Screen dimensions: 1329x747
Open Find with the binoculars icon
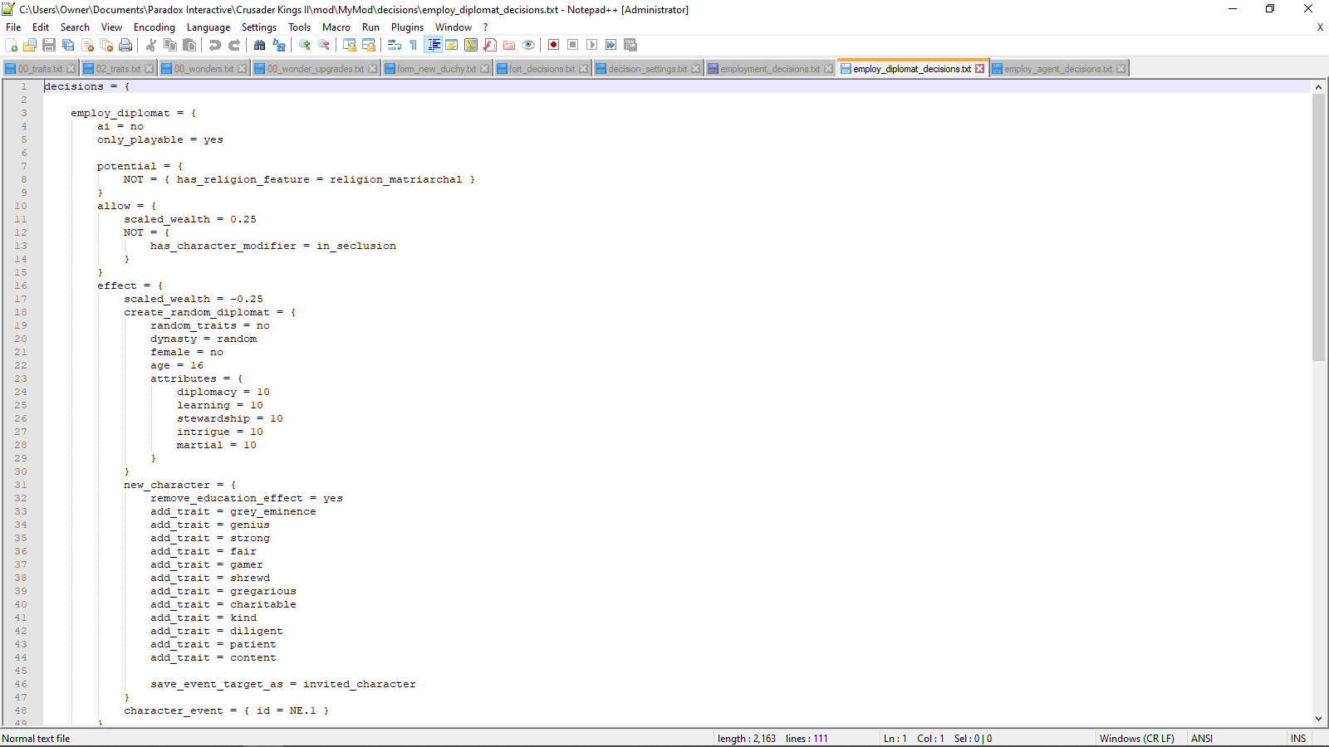[260, 45]
